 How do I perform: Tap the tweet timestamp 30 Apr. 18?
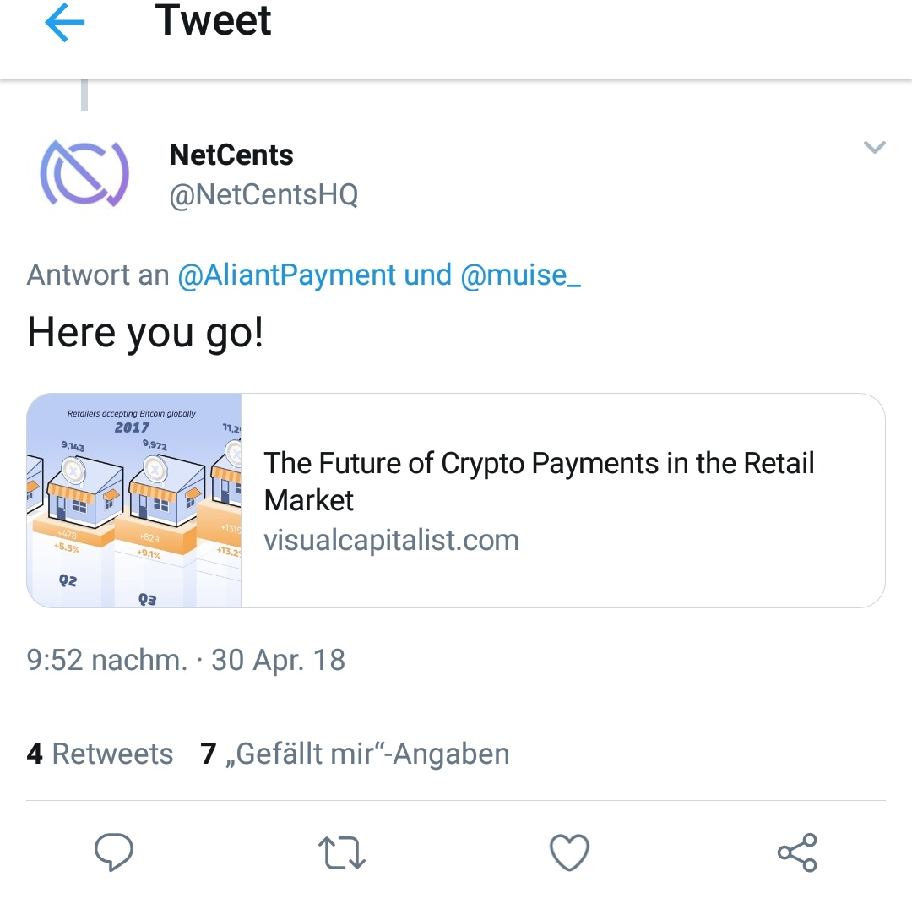click(279, 660)
